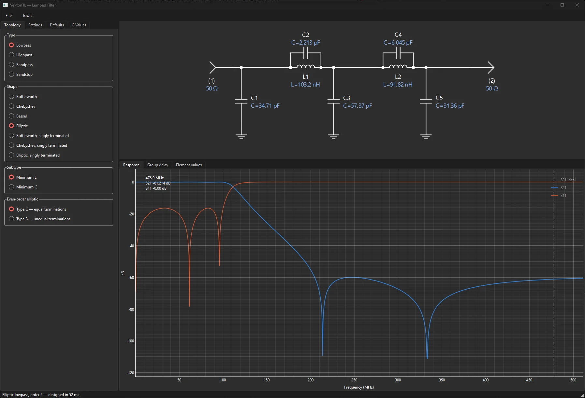
Task: Select Type C equal terminations
Action: (x=37, y=209)
